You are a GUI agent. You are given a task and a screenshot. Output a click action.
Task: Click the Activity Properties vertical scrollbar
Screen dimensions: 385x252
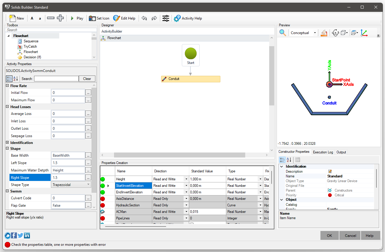click(x=94, y=141)
